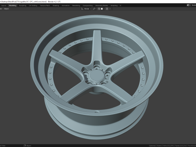Image resolution: width=196 pixels, height=147 pixels.
Task: Open the last Sculpting workspace tab
Action: (114, 6)
